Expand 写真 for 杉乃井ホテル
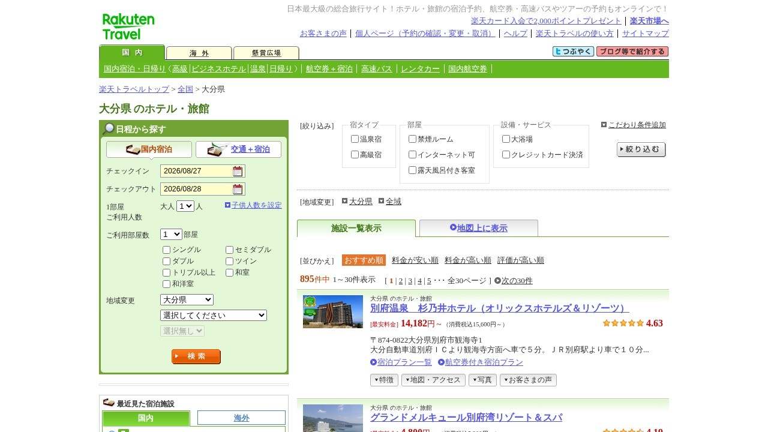The width and height of the screenshot is (768, 432). (482, 380)
